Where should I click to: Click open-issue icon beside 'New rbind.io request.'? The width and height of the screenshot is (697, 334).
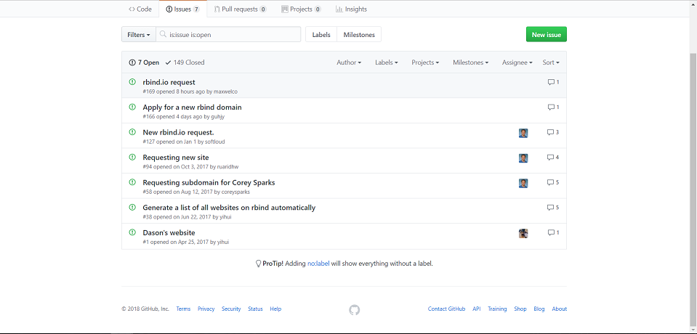pos(132,132)
